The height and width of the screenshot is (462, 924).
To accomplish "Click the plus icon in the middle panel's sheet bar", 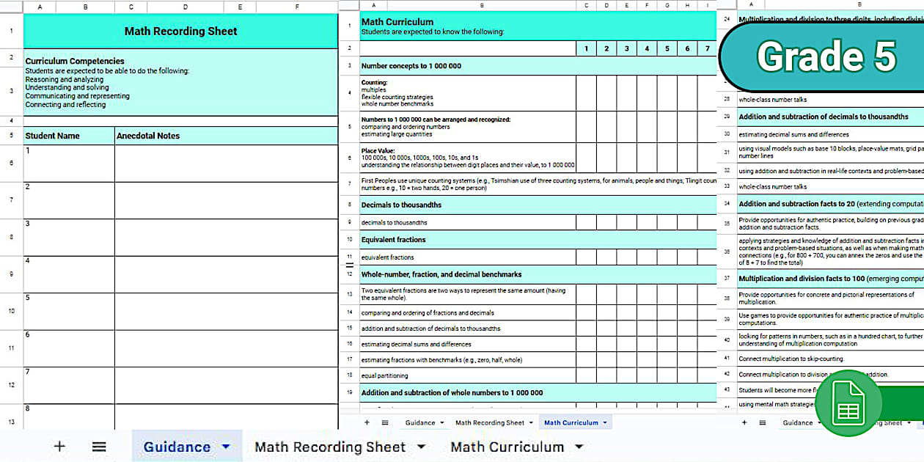I will point(367,422).
